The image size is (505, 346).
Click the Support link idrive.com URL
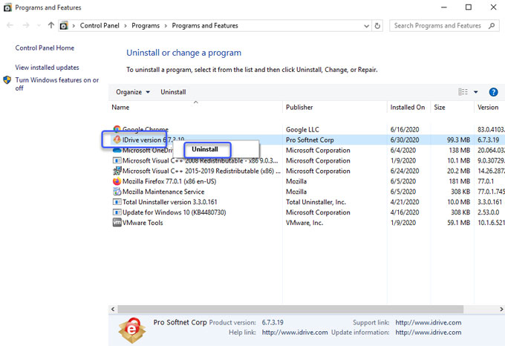tap(428, 322)
